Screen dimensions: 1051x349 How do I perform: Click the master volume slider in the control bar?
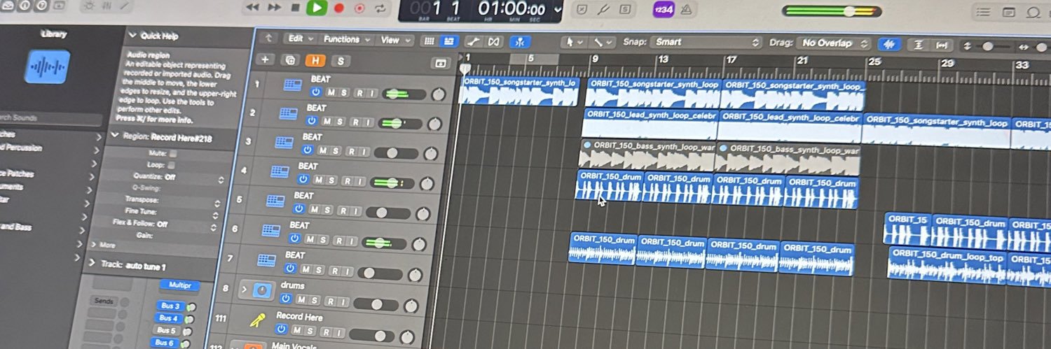(x=831, y=11)
